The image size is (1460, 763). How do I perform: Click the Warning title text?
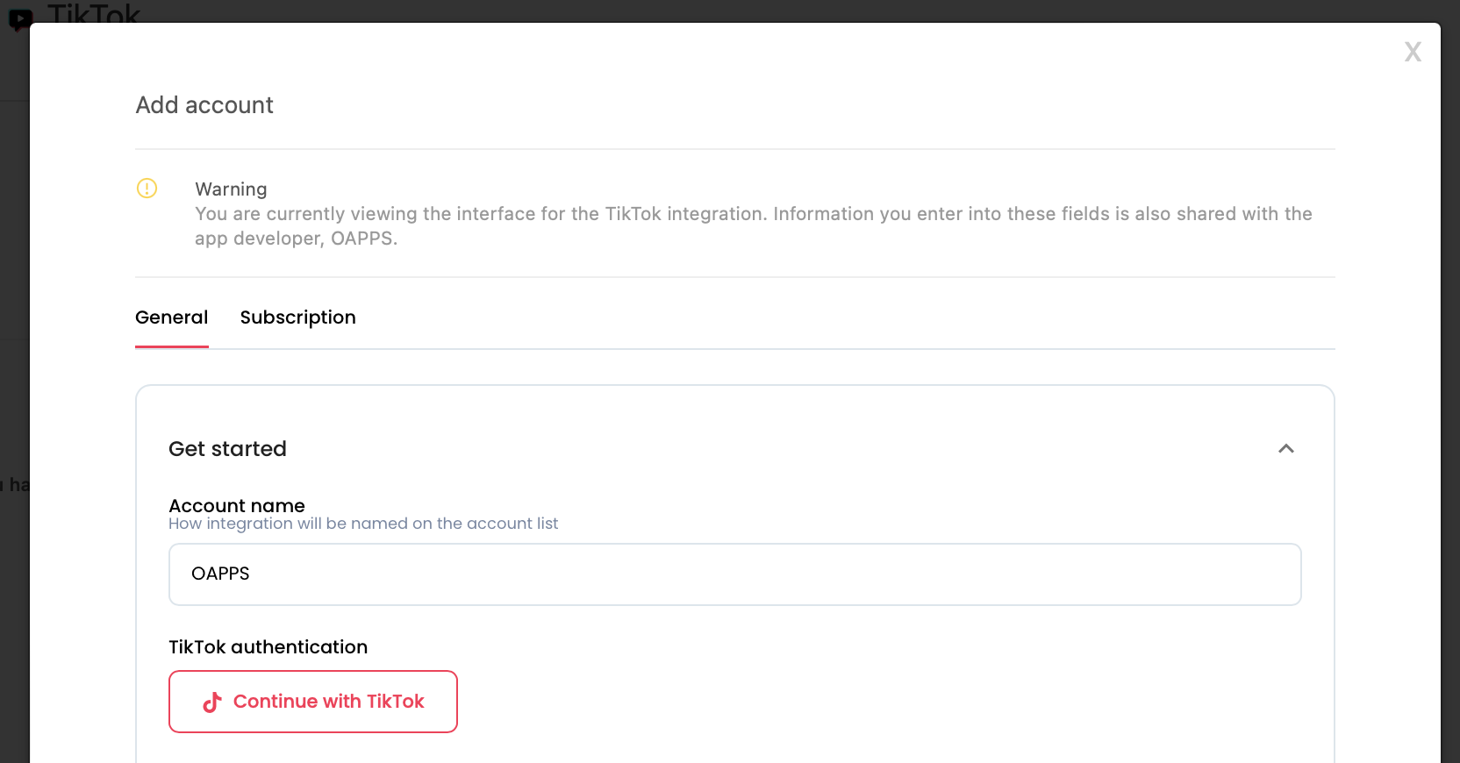231,189
